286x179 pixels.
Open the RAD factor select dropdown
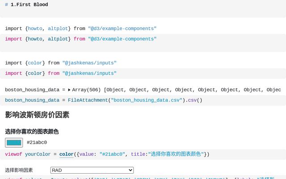(92, 170)
